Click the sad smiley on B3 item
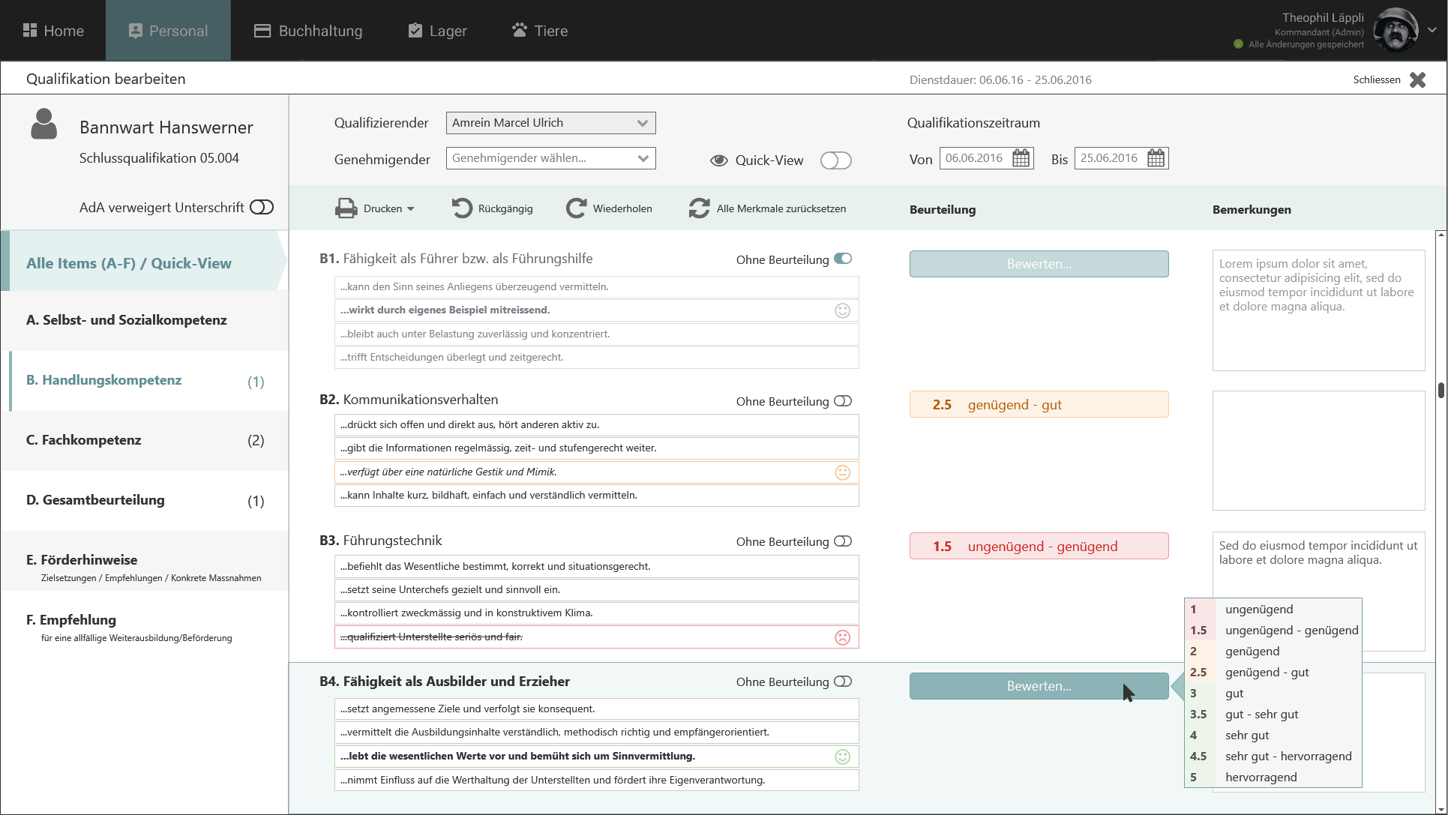Screen dimensions: 1448x815 point(842,637)
